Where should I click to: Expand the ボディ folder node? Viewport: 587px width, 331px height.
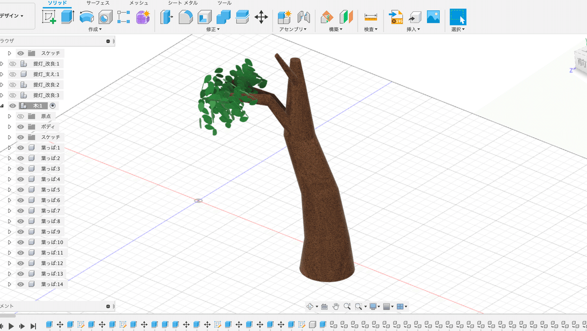click(x=9, y=127)
